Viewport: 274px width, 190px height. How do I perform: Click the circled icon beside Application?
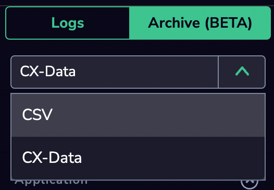click(250, 183)
